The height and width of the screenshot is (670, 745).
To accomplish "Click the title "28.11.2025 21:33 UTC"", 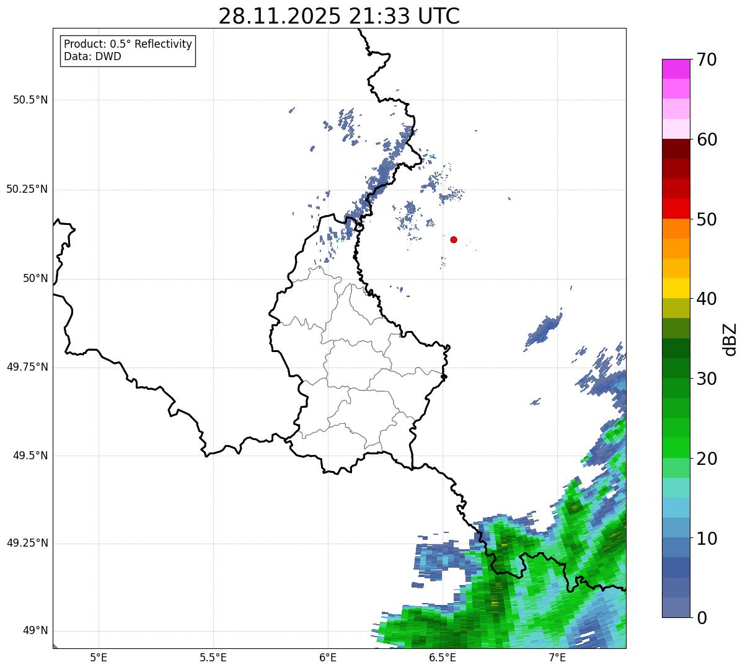I will (x=339, y=16).
